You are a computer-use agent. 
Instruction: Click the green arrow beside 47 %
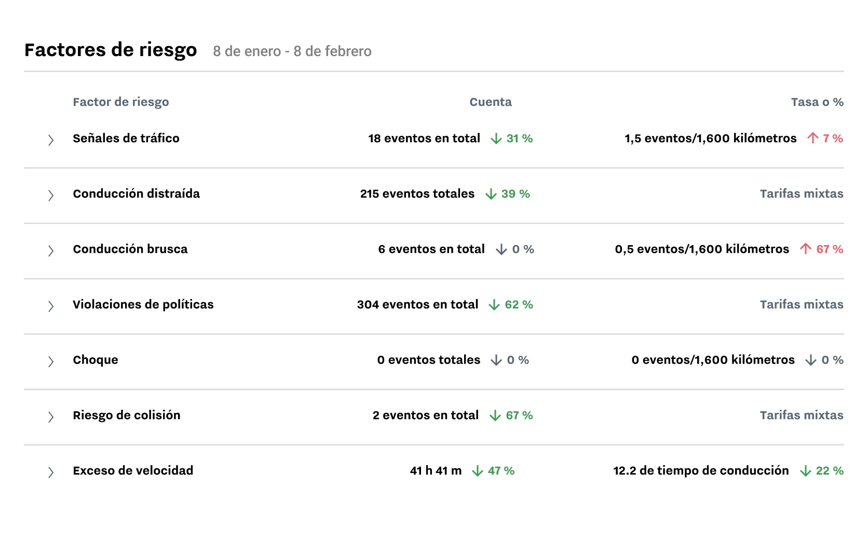tap(478, 471)
